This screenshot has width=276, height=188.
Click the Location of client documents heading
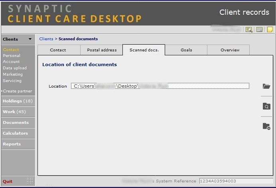79,65
